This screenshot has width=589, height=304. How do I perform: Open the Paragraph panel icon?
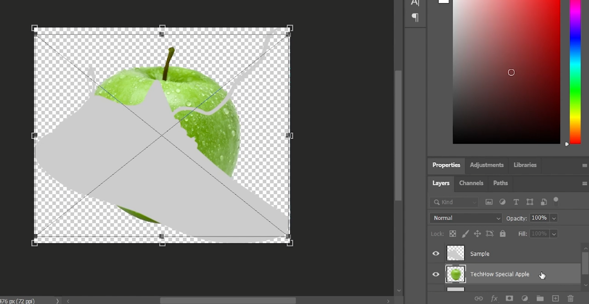pyautogui.click(x=415, y=17)
